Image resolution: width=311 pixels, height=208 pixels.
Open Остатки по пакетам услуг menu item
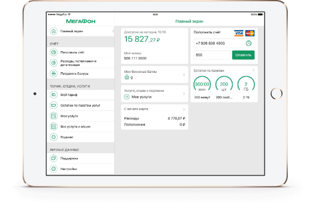(x=80, y=105)
